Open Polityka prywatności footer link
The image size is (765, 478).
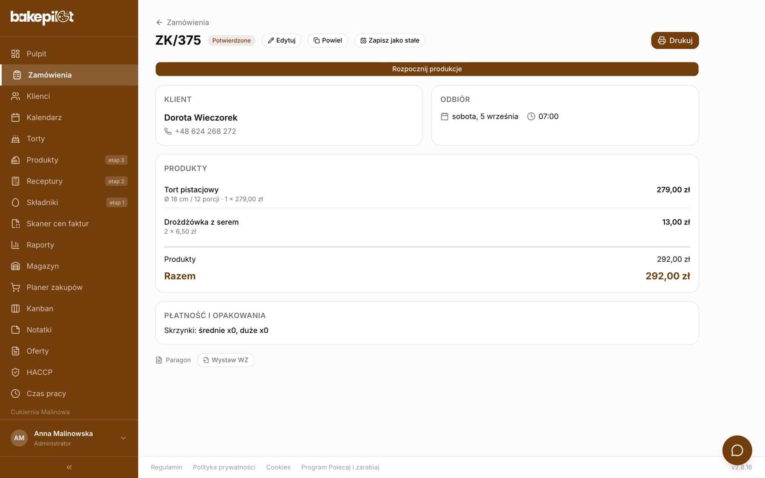pos(224,467)
